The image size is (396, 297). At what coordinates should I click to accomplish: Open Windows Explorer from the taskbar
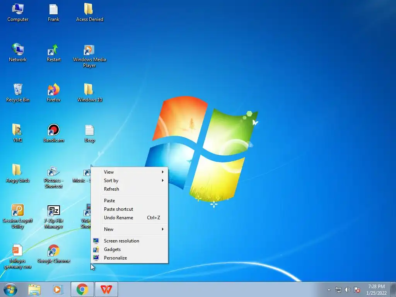click(x=34, y=289)
